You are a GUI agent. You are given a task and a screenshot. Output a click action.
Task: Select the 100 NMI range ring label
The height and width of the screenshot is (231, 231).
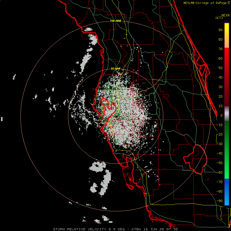pos(115,21)
